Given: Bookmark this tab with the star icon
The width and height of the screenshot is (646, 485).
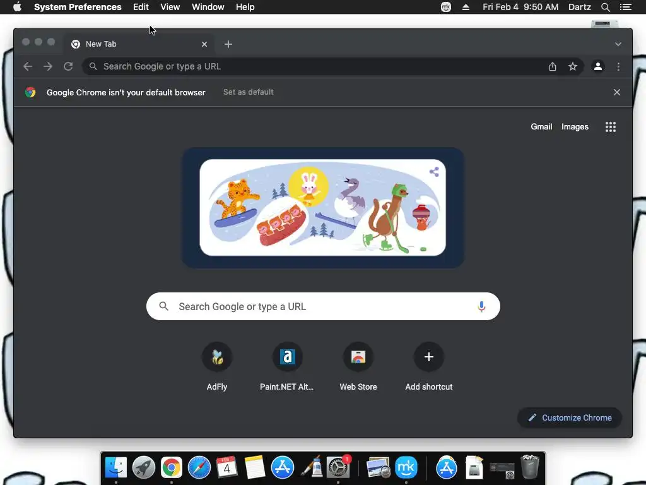Looking at the screenshot, I should (x=573, y=66).
